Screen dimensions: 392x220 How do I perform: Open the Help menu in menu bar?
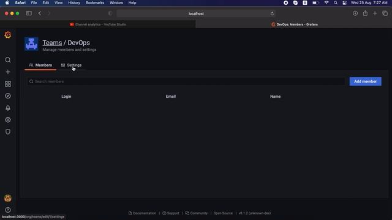(132, 2)
